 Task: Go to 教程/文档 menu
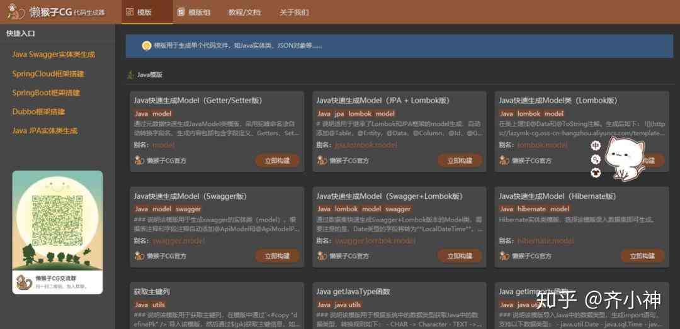pos(244,12)
